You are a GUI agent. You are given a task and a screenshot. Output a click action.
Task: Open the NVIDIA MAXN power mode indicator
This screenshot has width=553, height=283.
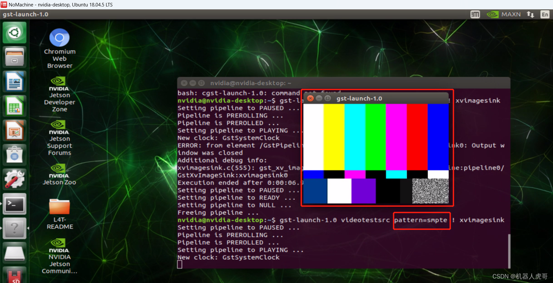pyautogui.click(x=503, y=14)
